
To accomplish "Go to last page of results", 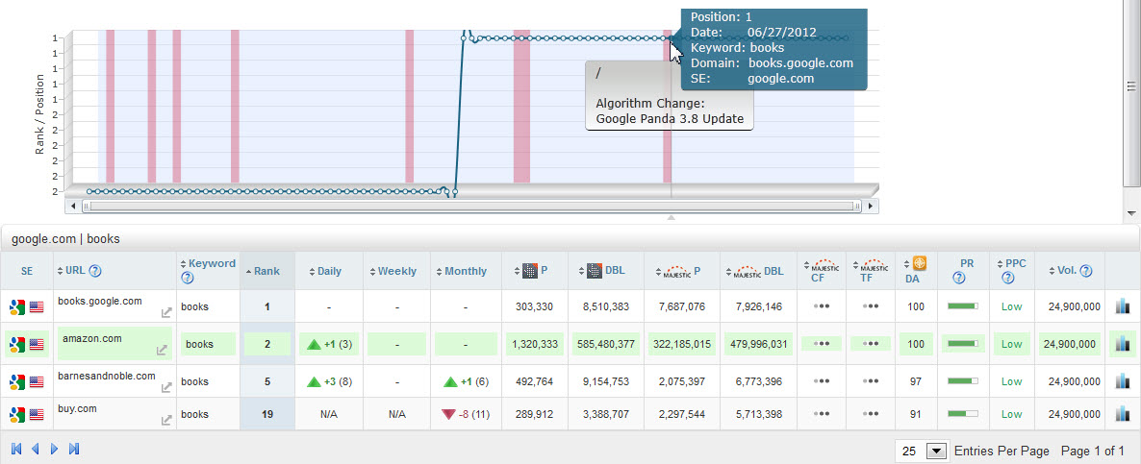I will point(74,449).
